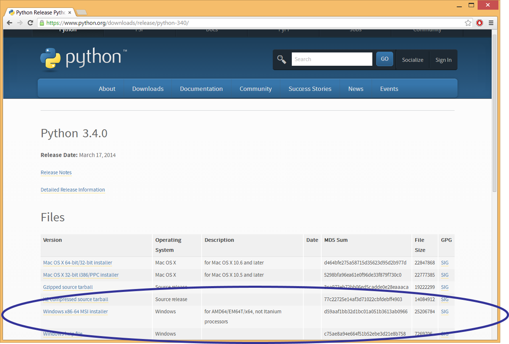Click the browser back arrow

10,23
